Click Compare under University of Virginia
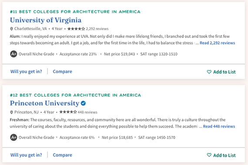The width and height of the screenshot is (248, 165). pos(63,71)
